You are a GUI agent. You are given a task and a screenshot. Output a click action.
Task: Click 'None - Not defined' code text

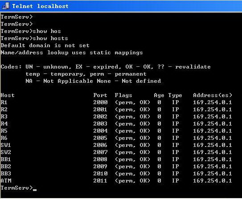pos(129,81)
